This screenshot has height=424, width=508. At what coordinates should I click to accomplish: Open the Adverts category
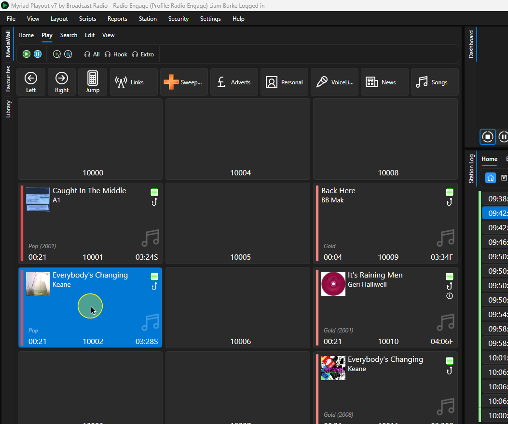coord(234,82)
